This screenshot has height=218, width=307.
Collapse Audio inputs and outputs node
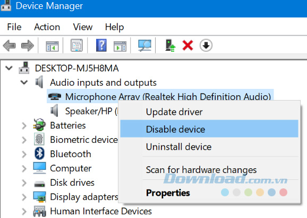[x=24, y=83]
